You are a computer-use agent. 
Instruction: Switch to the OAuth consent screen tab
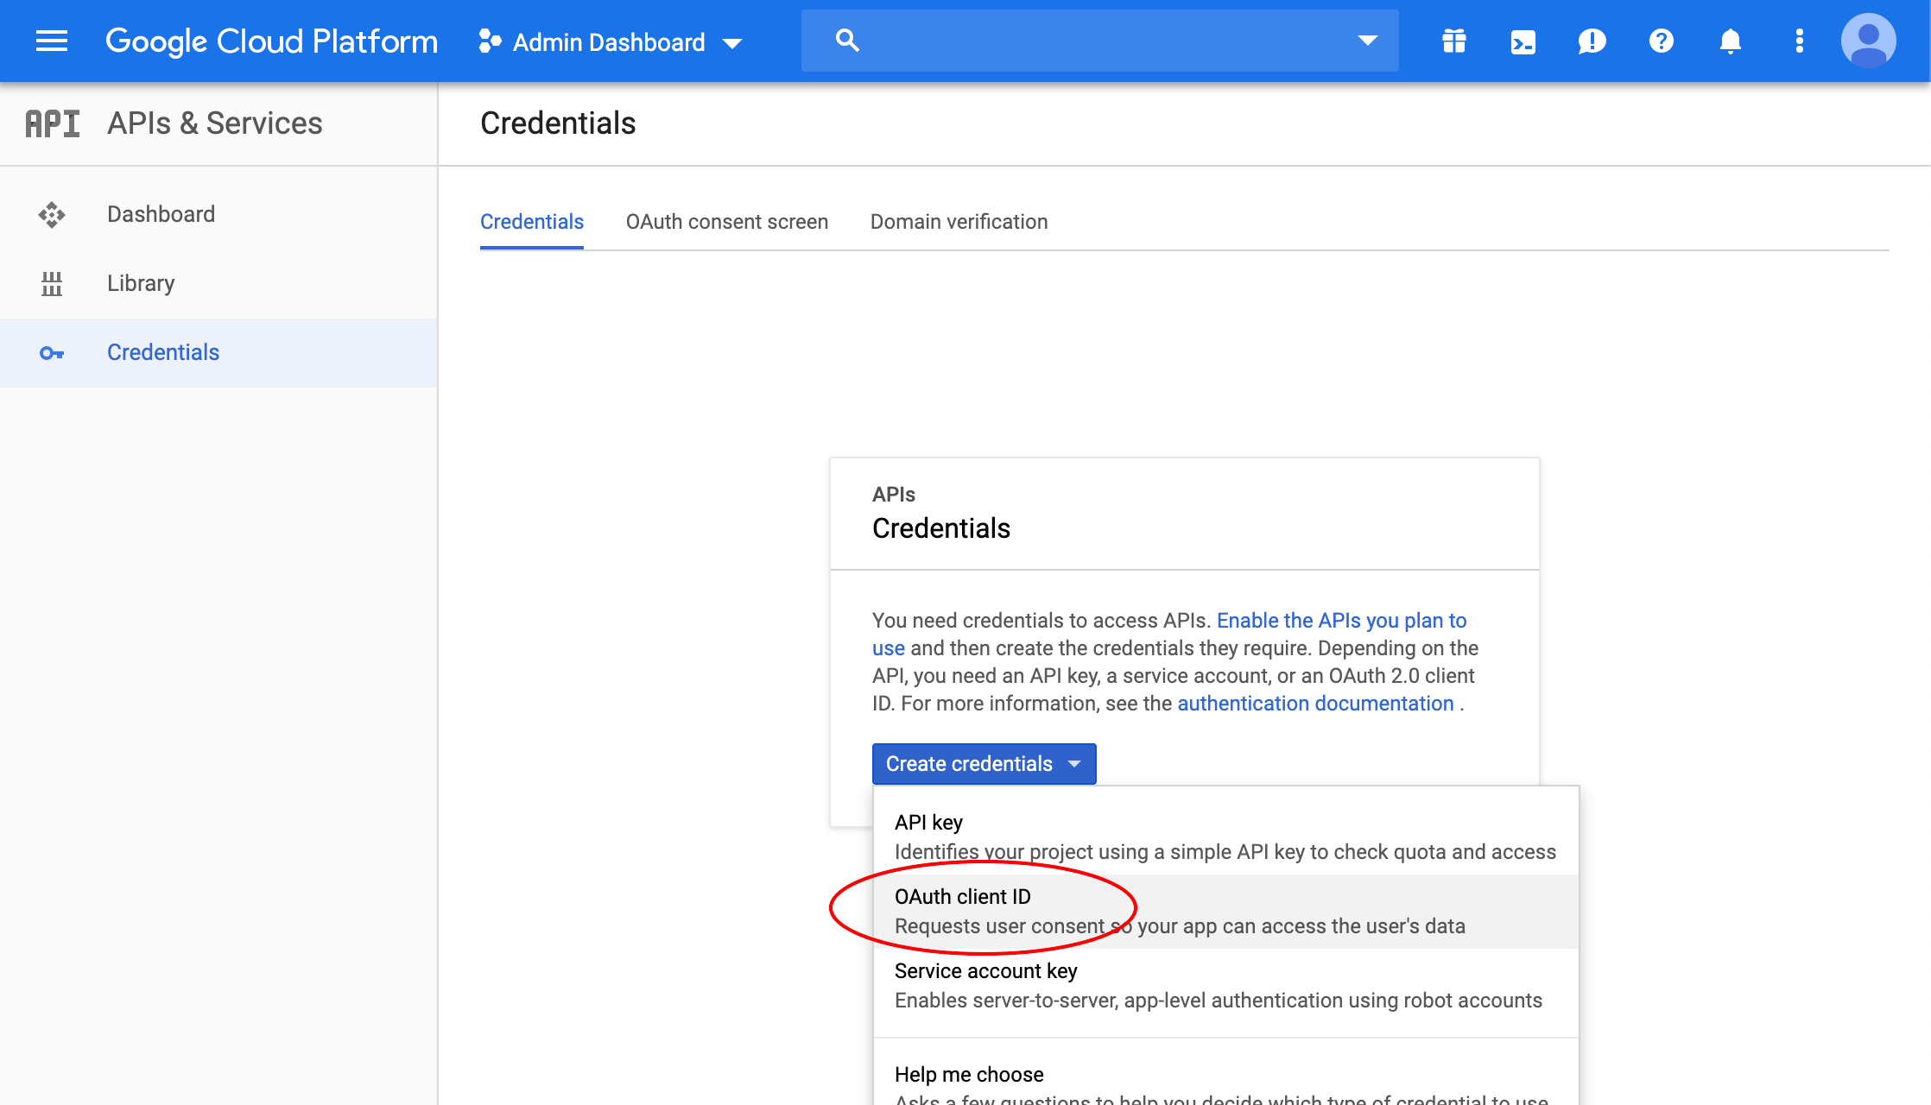coord(727,222)
